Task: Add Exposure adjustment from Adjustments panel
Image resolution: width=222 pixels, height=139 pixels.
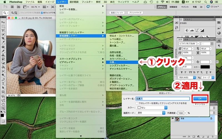Action: click(x=202, y=30)
